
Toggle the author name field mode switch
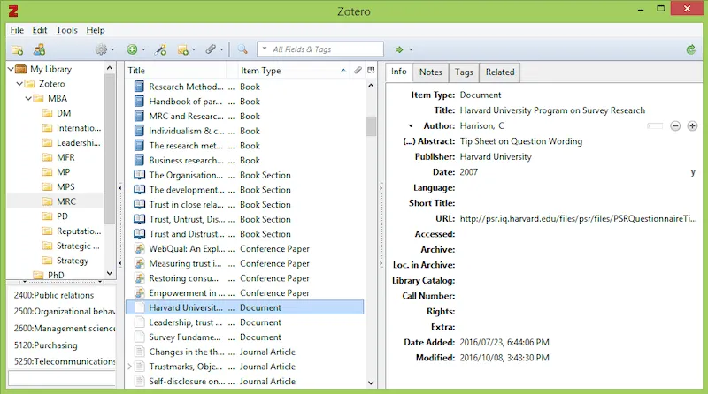click(655, 125)
